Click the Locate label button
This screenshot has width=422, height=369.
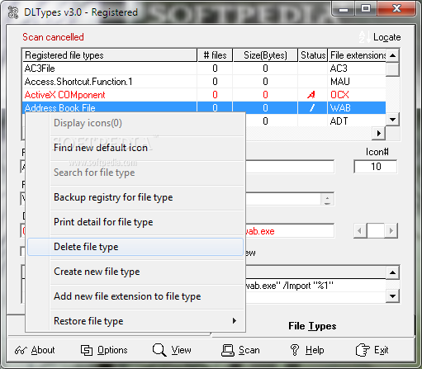386,37
